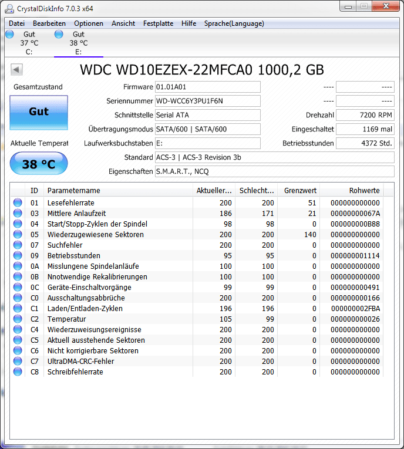Click status orb for Ausschaltungsabbrüche
The image size is (404, 449).
point(18,298)
